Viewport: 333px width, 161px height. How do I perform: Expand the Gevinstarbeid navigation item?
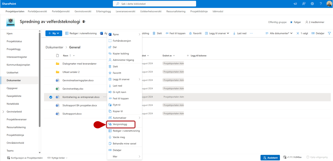pyautogui.click(x=3, y=112)
